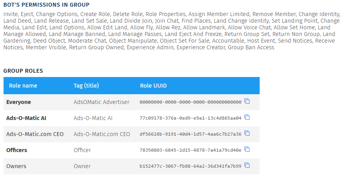Select the Ads-O-Matic AI role name

26,118
